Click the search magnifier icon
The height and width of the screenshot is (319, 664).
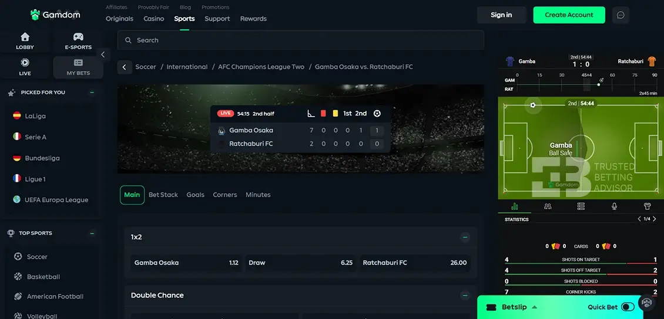pos(128,40)
